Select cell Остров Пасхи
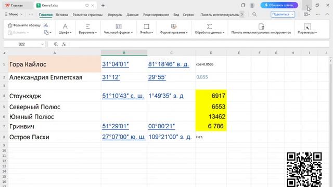 pyautogui.click(x=55, y=137)
